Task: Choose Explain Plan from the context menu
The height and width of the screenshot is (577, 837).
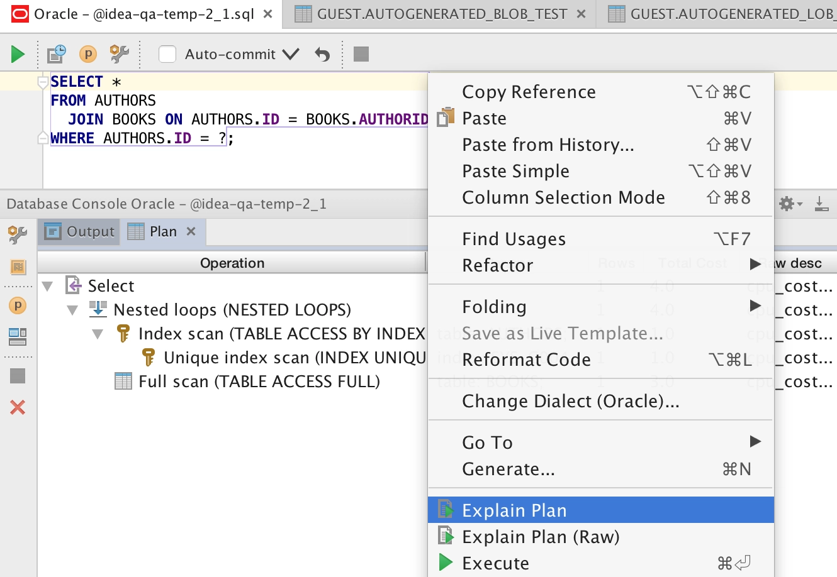Action: 601,510
